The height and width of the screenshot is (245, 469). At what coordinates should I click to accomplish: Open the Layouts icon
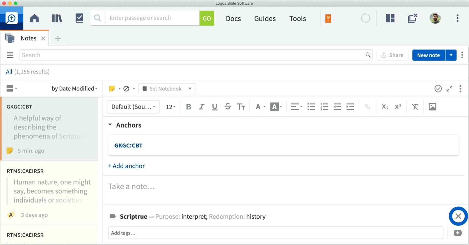click(x=390, y=18)
